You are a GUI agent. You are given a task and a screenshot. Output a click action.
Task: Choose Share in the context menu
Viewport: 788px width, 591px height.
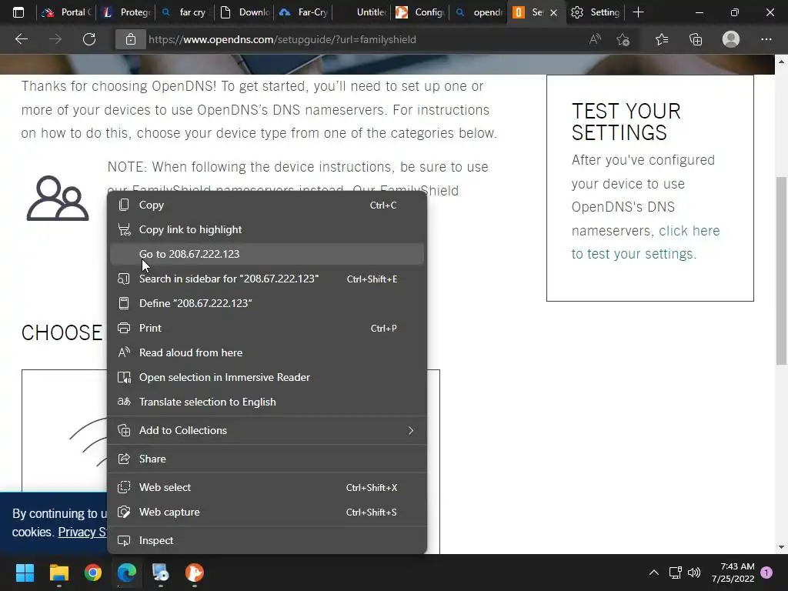(267, 459)
